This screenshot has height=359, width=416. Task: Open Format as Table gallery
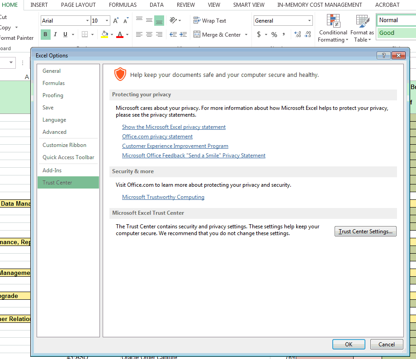362,28
